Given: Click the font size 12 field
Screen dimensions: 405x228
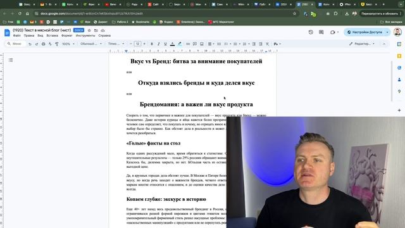Looking at the screenshot, I should coord(138,44).
